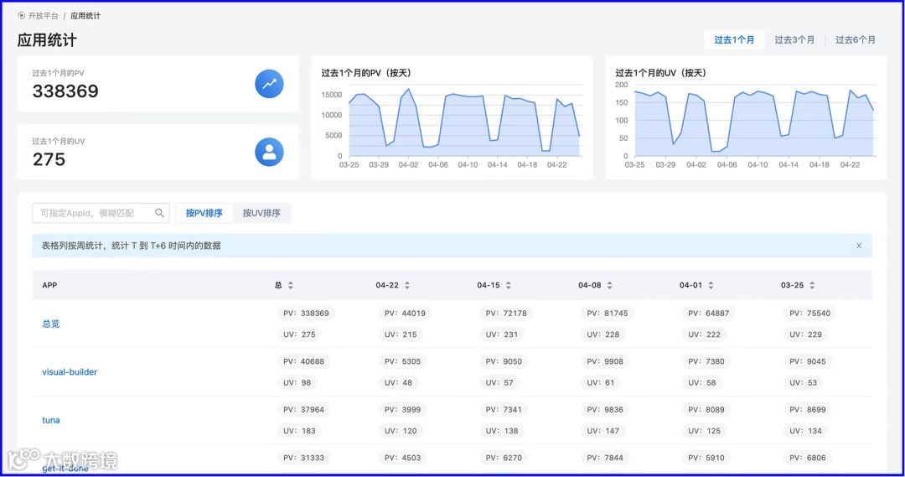Click the UV: 228 cell

coord(603,334)
